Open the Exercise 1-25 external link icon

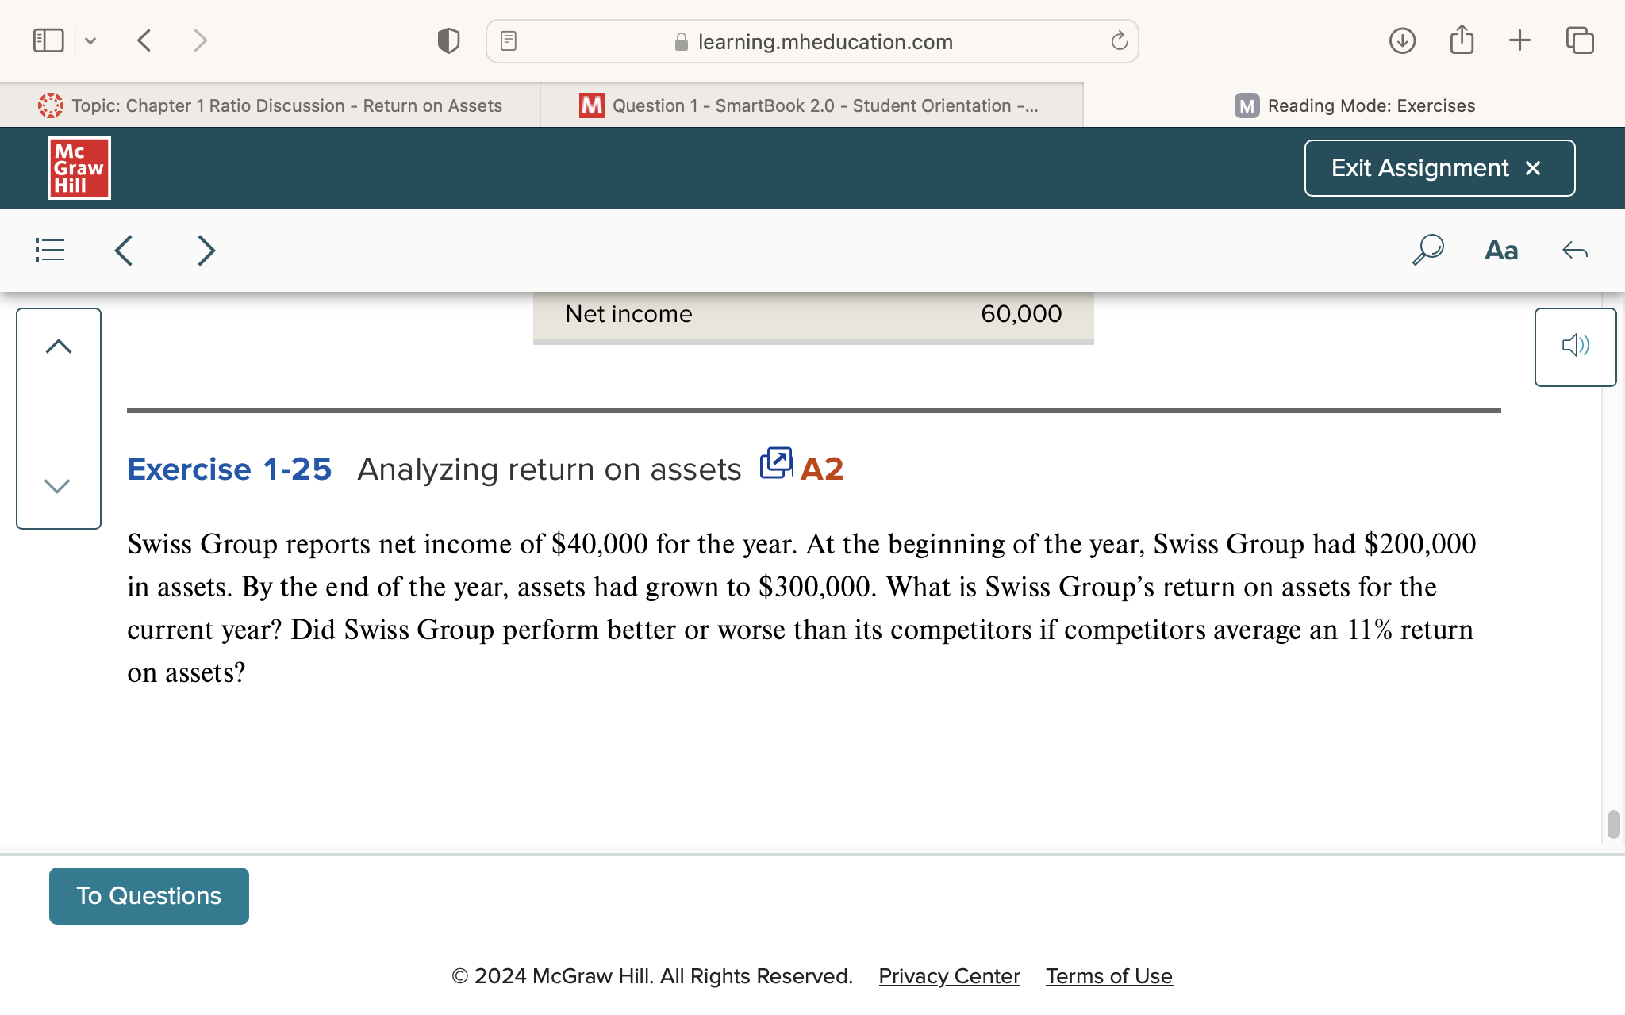(775, 463)
